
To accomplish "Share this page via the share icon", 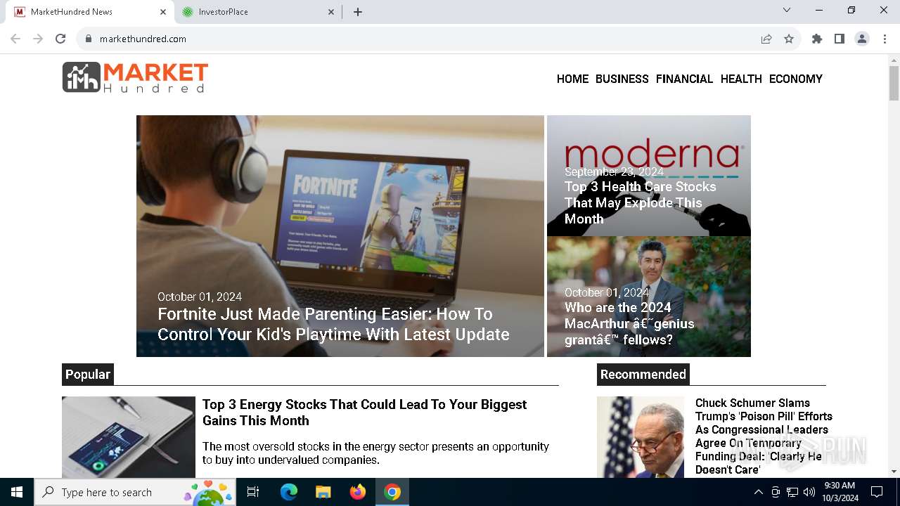I will tap(766, 39).
